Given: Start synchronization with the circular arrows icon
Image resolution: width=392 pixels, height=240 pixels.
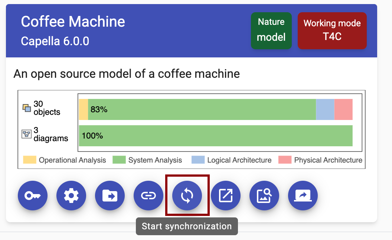Looking at the screenshot, I should click(187, 196).
